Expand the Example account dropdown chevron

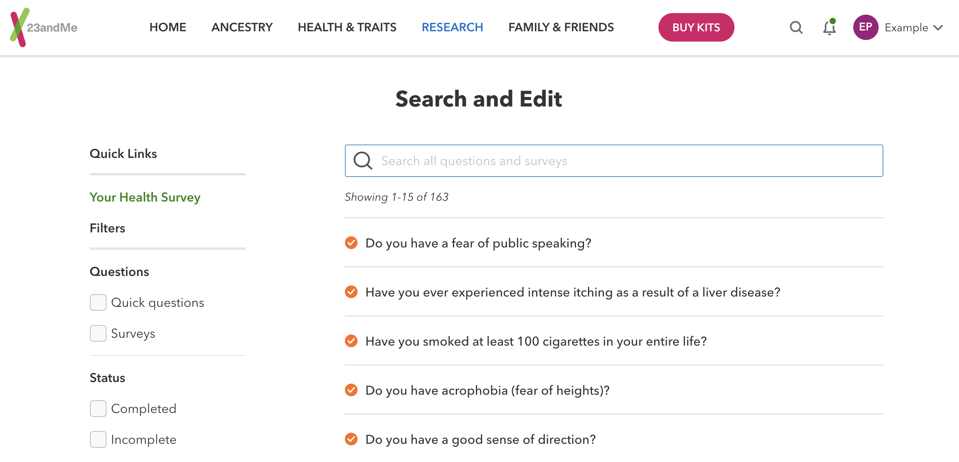click(938, 28)
